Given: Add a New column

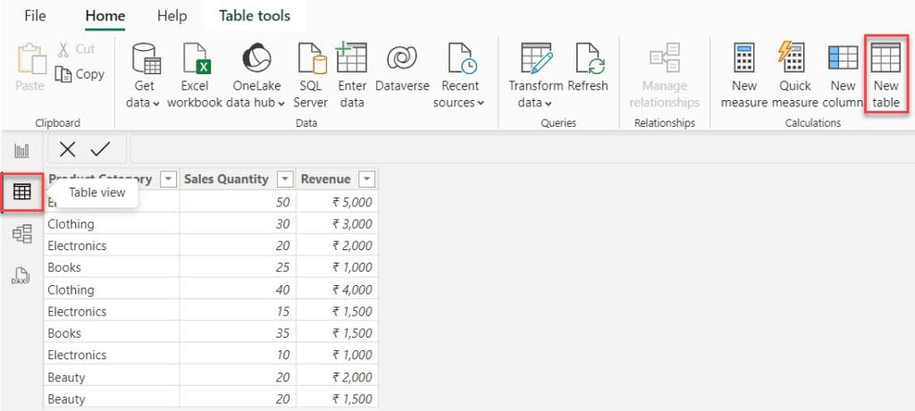Looking at the screenshot, I should point(843,76).
